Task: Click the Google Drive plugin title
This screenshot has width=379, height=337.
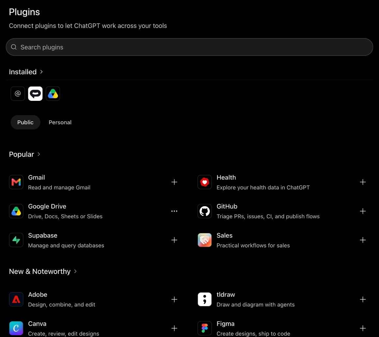Action: point(47,206)
